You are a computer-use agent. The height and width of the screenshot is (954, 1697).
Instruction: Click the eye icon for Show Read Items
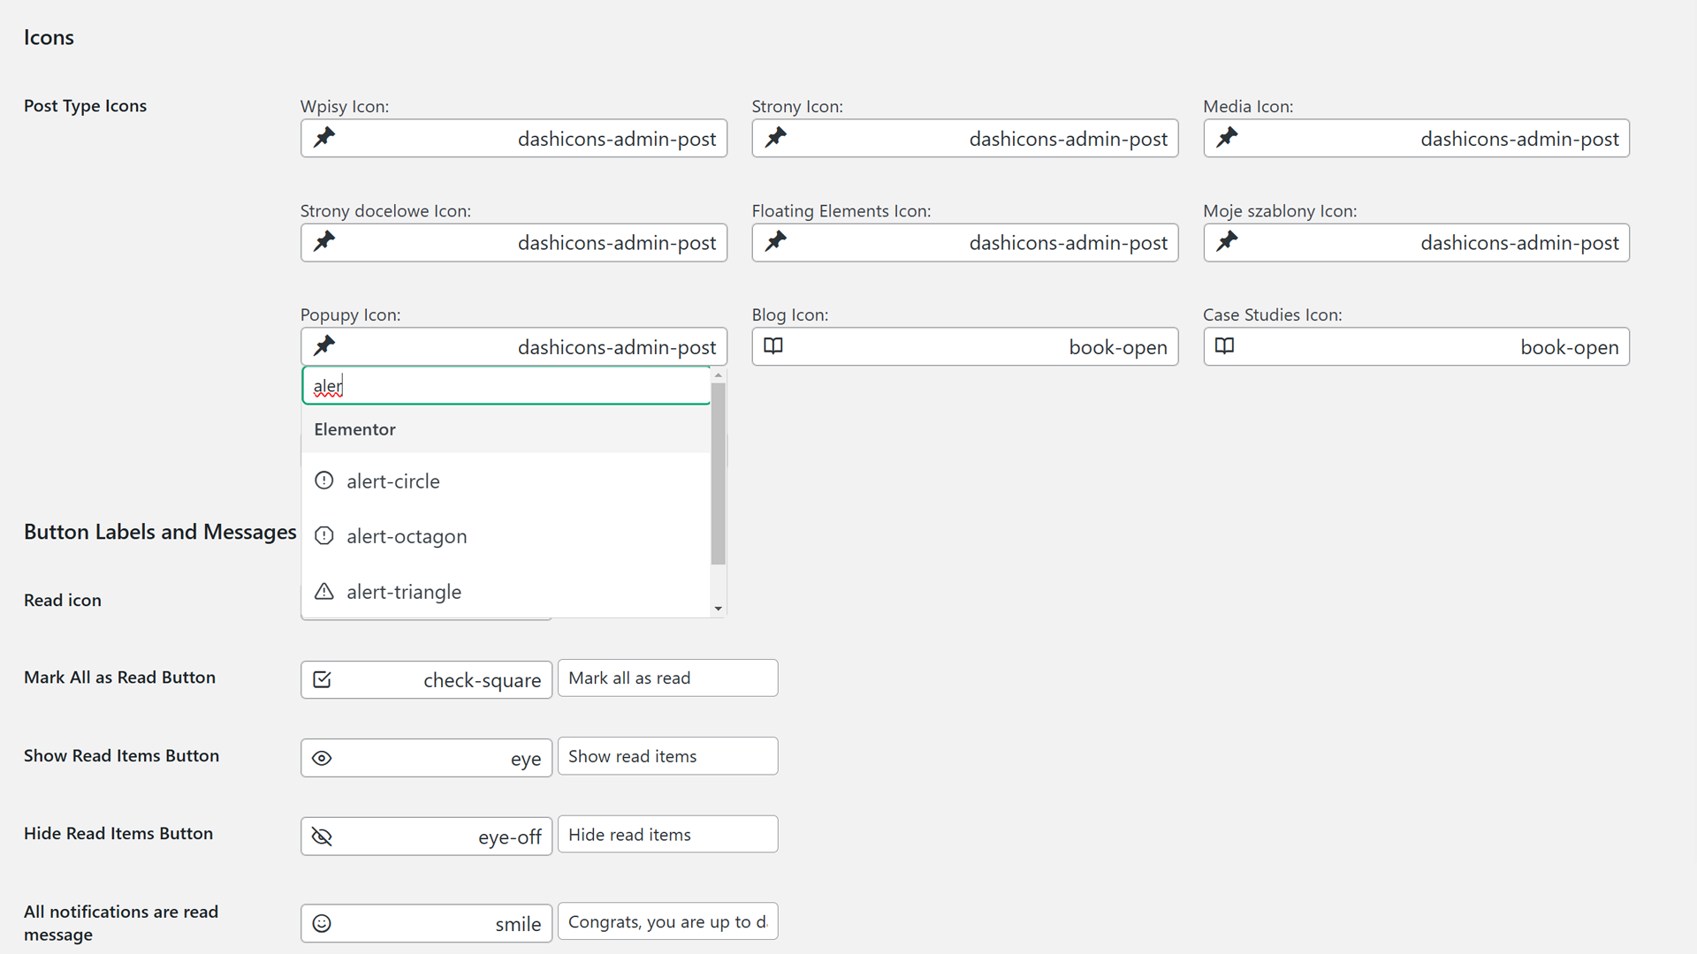pyautogui.click(x=323, y=758)
